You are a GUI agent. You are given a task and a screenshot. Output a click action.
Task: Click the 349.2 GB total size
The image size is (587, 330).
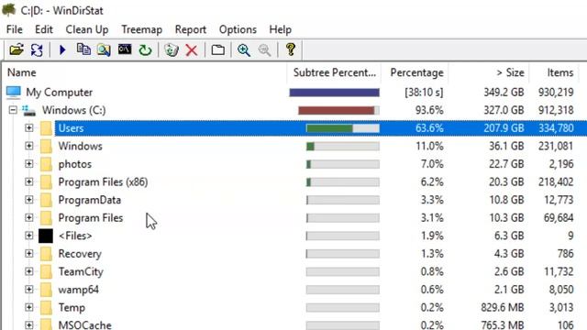point(504,92)
